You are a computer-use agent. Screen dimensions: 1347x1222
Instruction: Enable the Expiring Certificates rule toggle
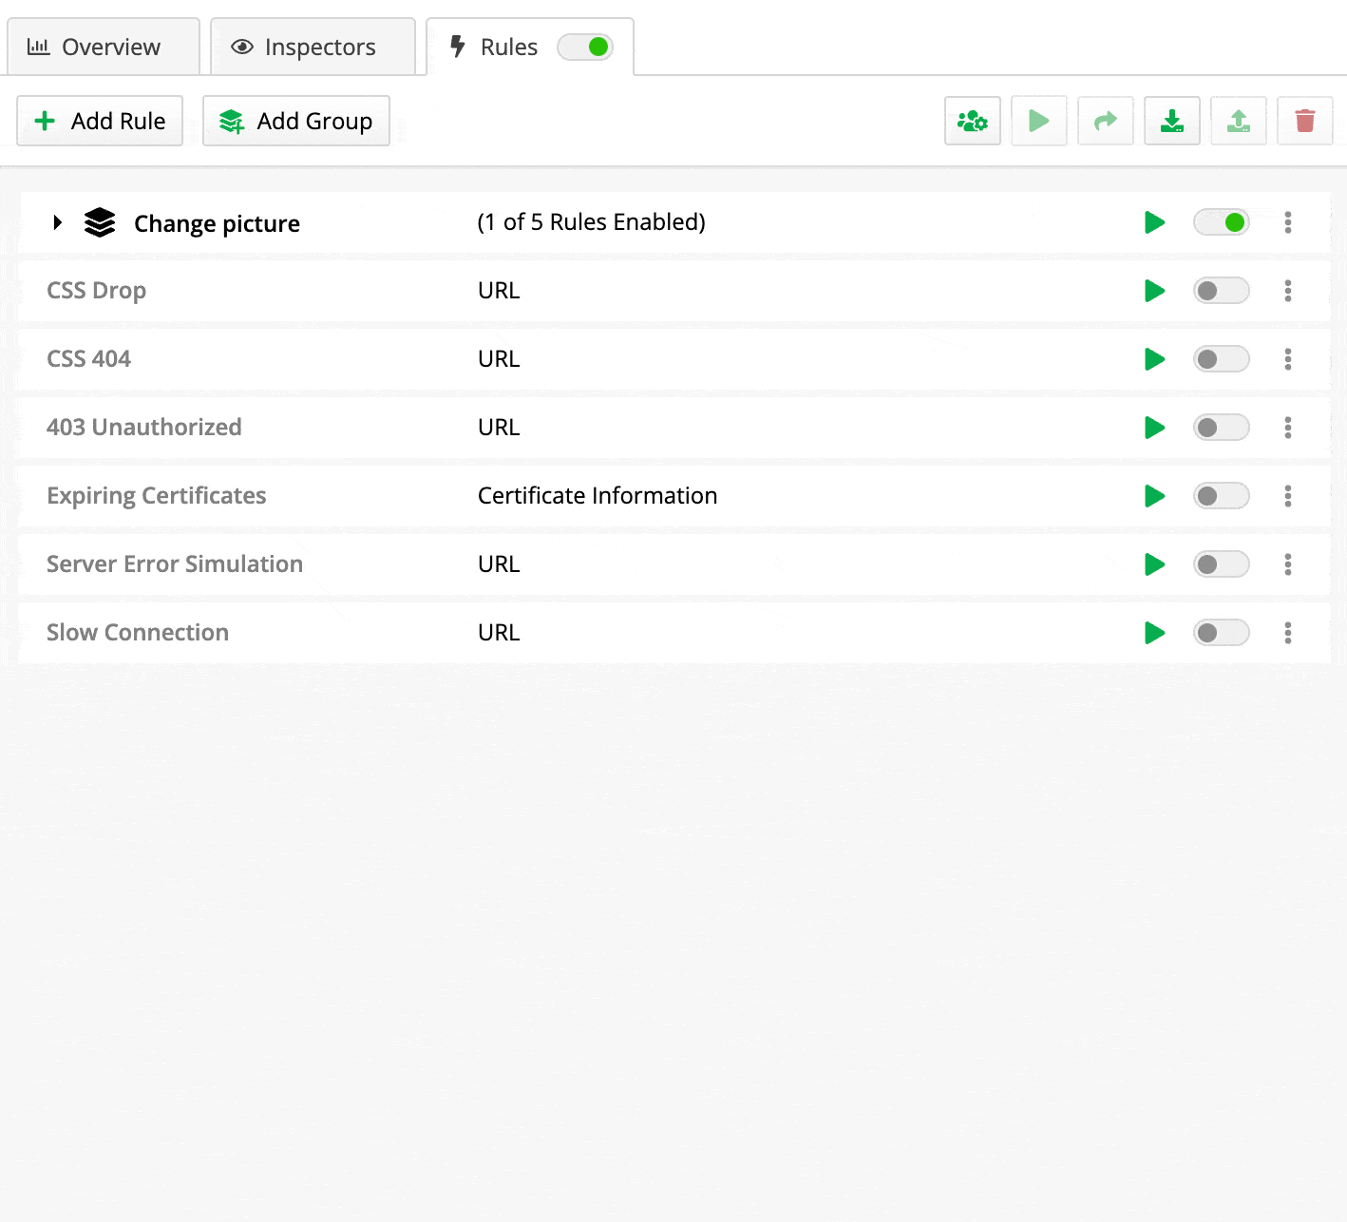[1222, 496]
